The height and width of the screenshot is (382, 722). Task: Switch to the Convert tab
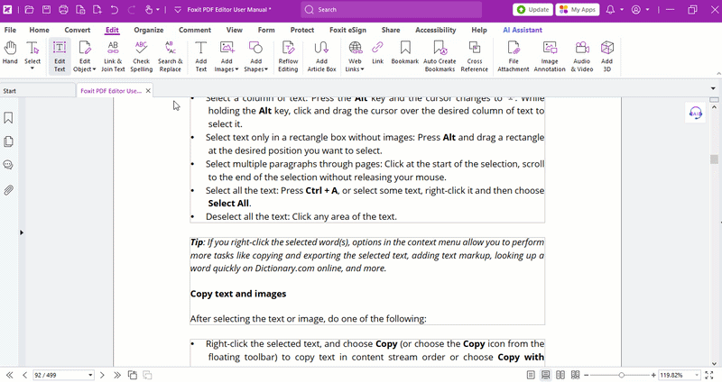[78, 30]
